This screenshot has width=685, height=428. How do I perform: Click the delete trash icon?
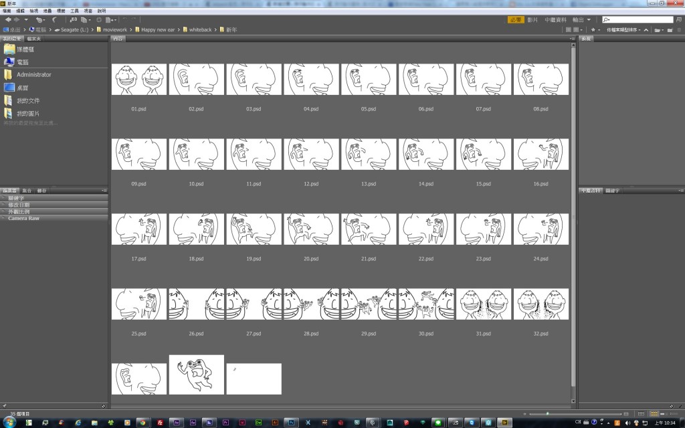(x=678, y=30)
